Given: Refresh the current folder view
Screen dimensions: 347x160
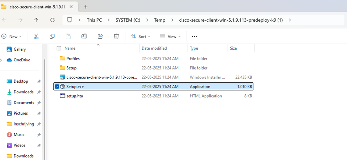Looking at the screenshot, I should [52, 20].
